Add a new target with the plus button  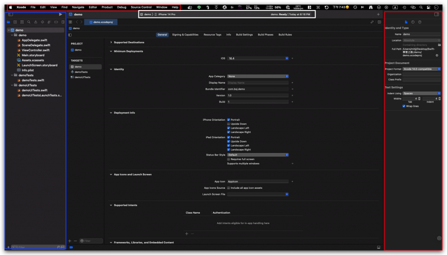pyautogui.click(x=69, y=241)
